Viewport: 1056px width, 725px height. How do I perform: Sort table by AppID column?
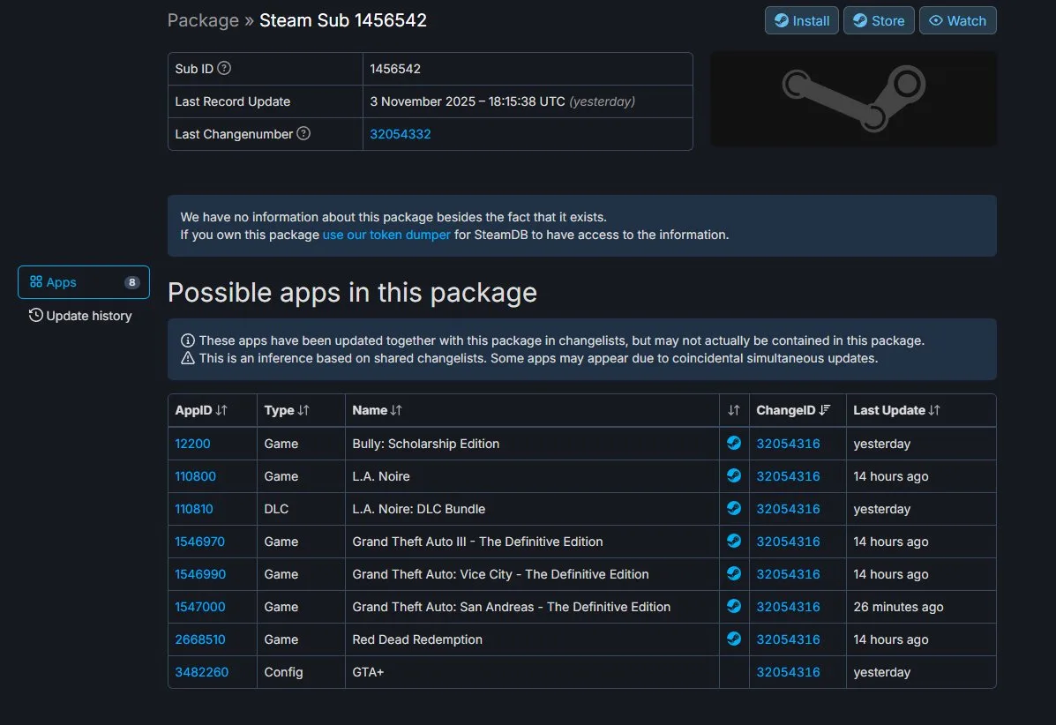click(x=202, y=410)
